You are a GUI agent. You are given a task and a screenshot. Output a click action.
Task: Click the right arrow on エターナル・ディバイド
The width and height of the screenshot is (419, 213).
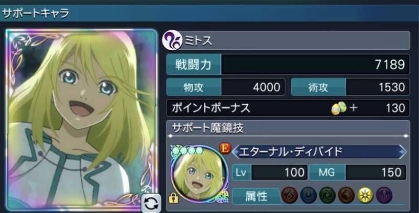pyautogui.click(x=402, y=152)
